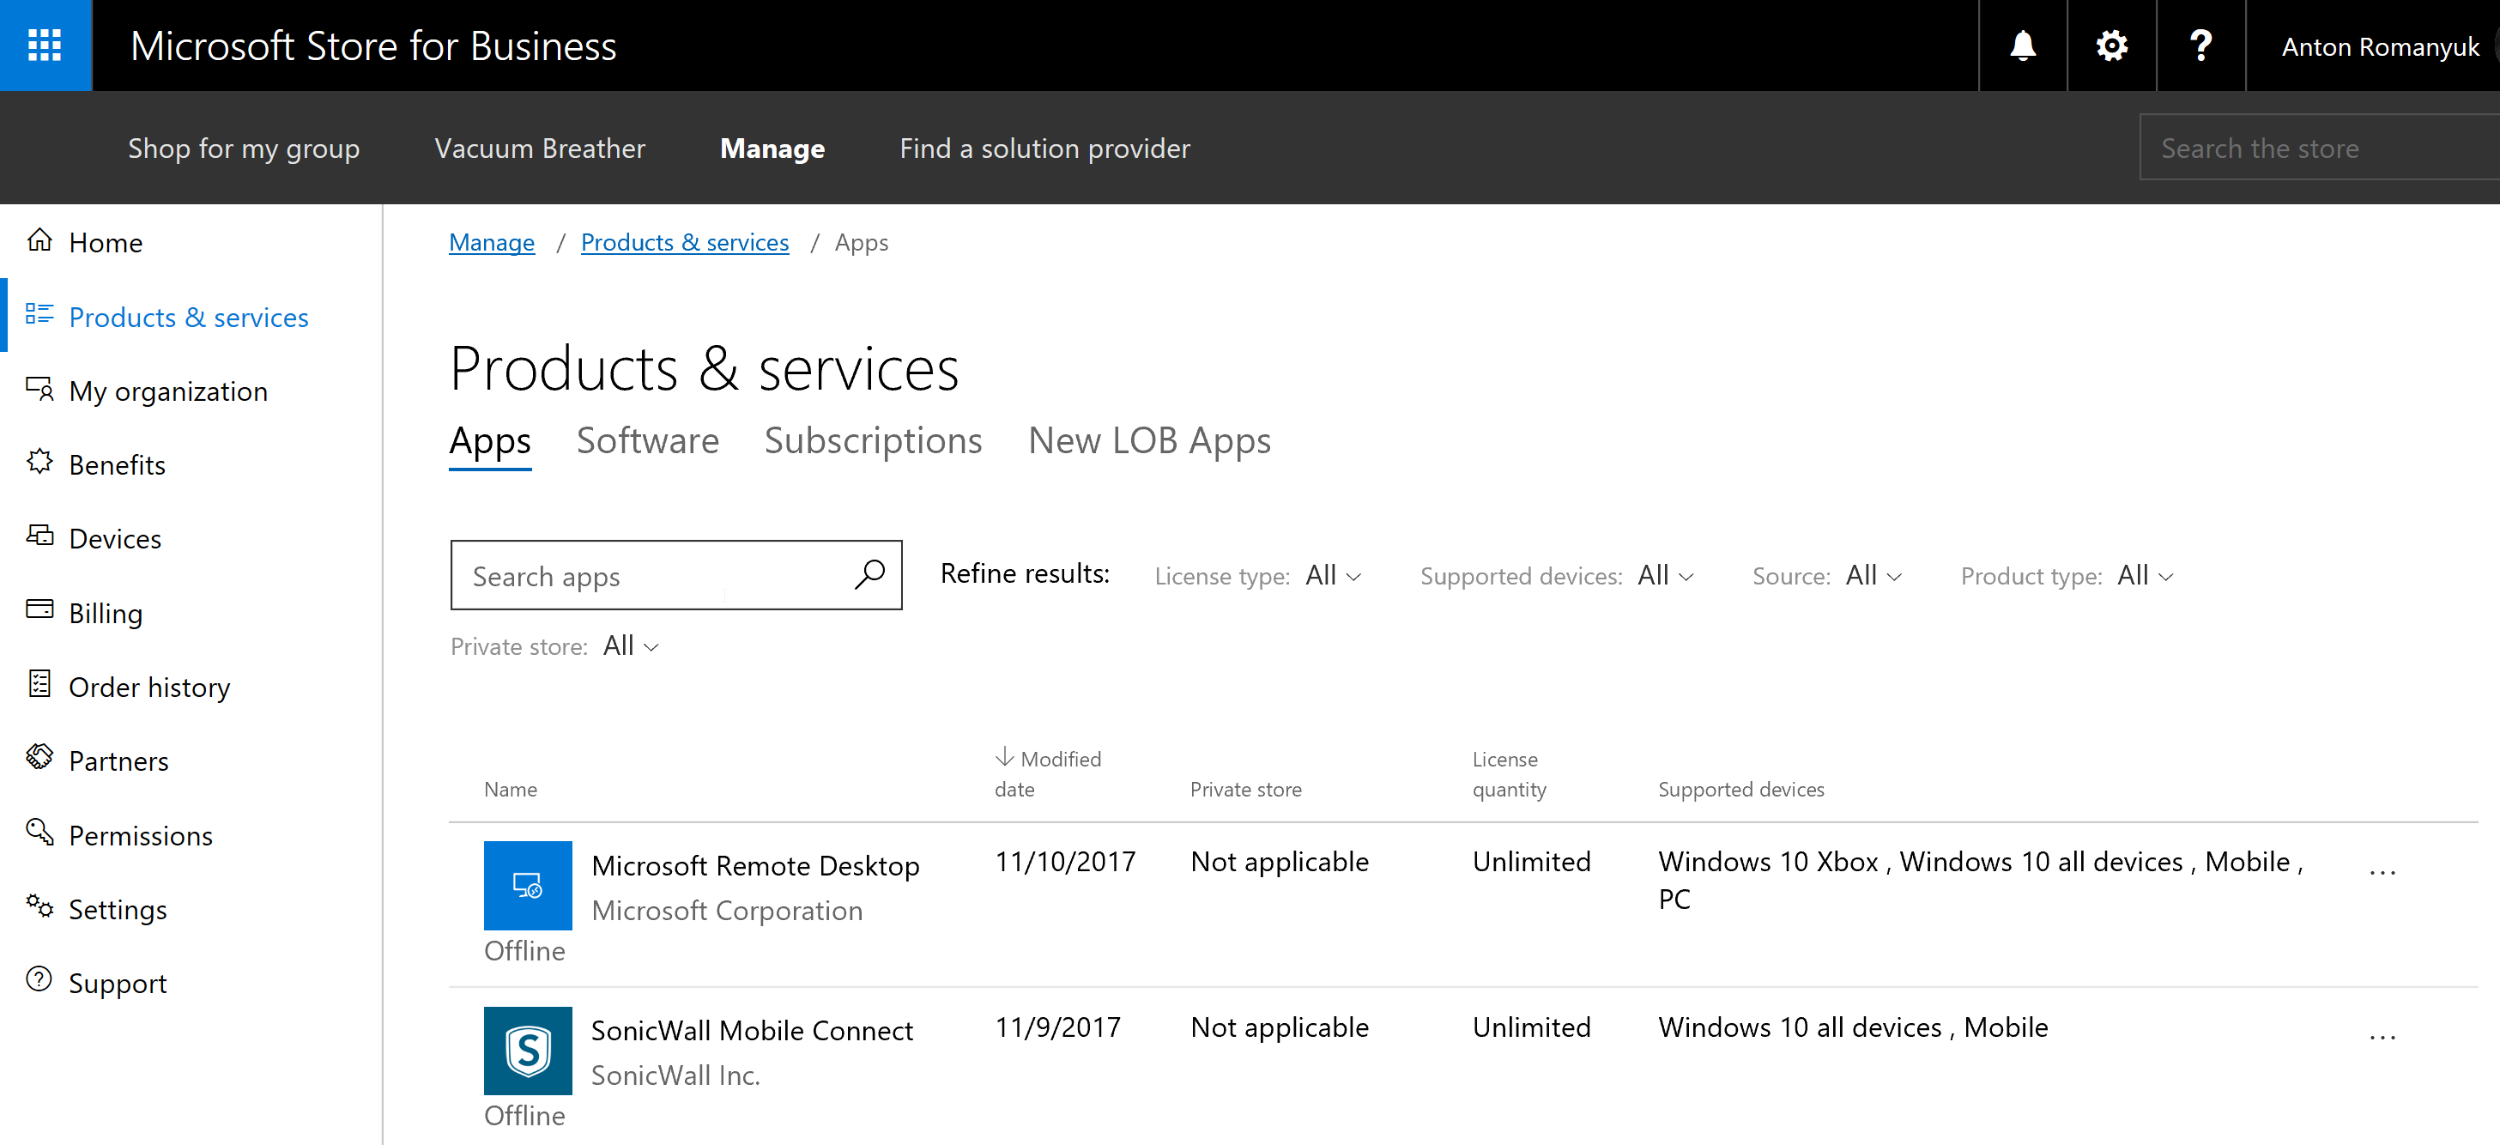This screenshot has width=2500, height=1145.
Task: Open Microsoft Remote Desktop app name
Action: (755, 865)
